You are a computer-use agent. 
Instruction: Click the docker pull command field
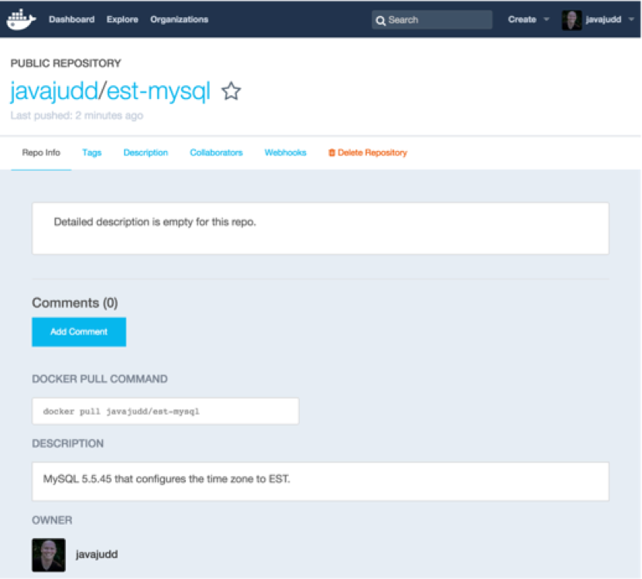[166, 411]
